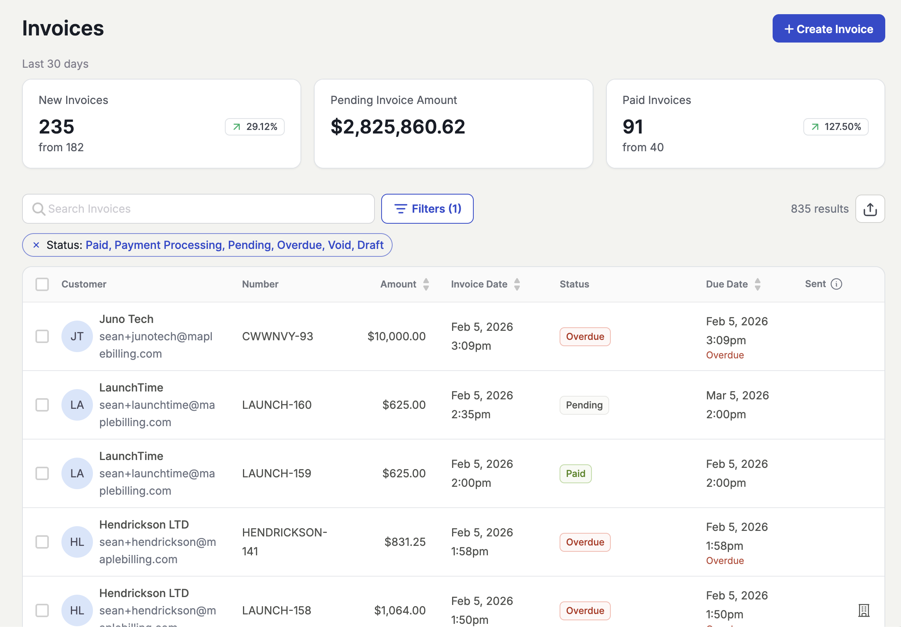Click building icon on LAUNCH-158 row
Viewport: 901px width, 627px height.
(x=864, y=610)
